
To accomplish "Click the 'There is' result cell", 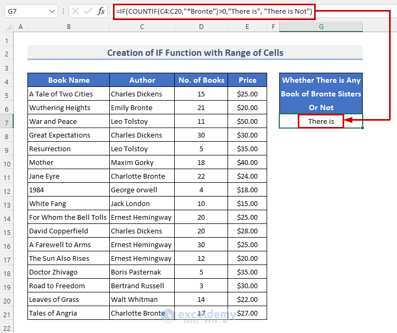I will pyautogui.click(x=321, y=121).
